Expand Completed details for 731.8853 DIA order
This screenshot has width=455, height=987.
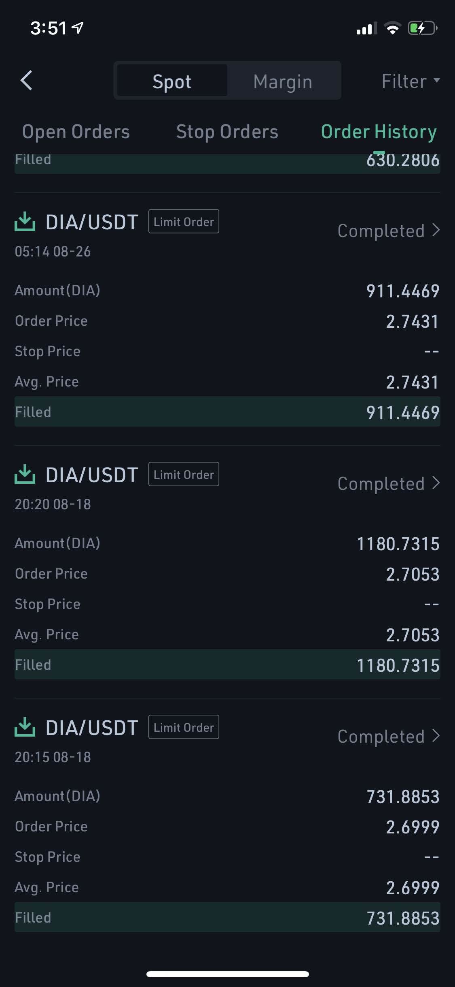pyautogui.click(x=388, y=737)
